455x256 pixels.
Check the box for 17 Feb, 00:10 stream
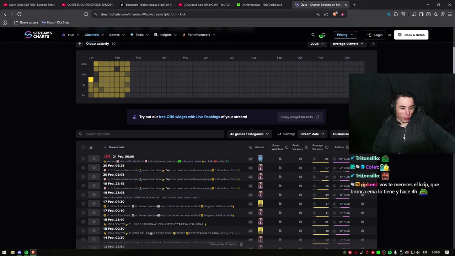[x=83, y=213]
